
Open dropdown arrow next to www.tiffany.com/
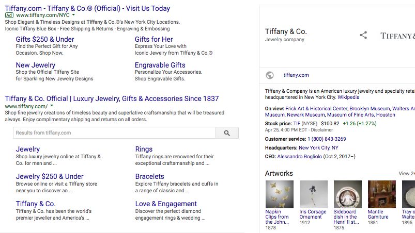52,106
